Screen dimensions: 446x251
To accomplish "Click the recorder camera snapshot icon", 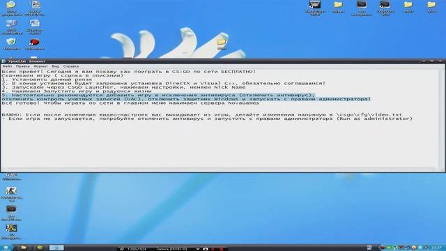I will 206,249.
